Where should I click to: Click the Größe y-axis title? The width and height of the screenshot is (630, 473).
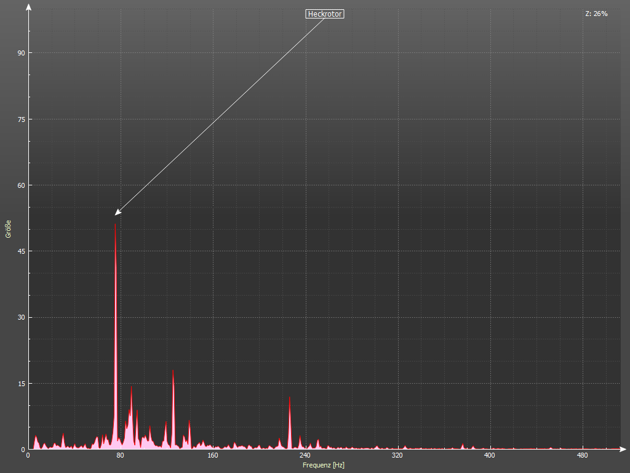coord(9,228)
